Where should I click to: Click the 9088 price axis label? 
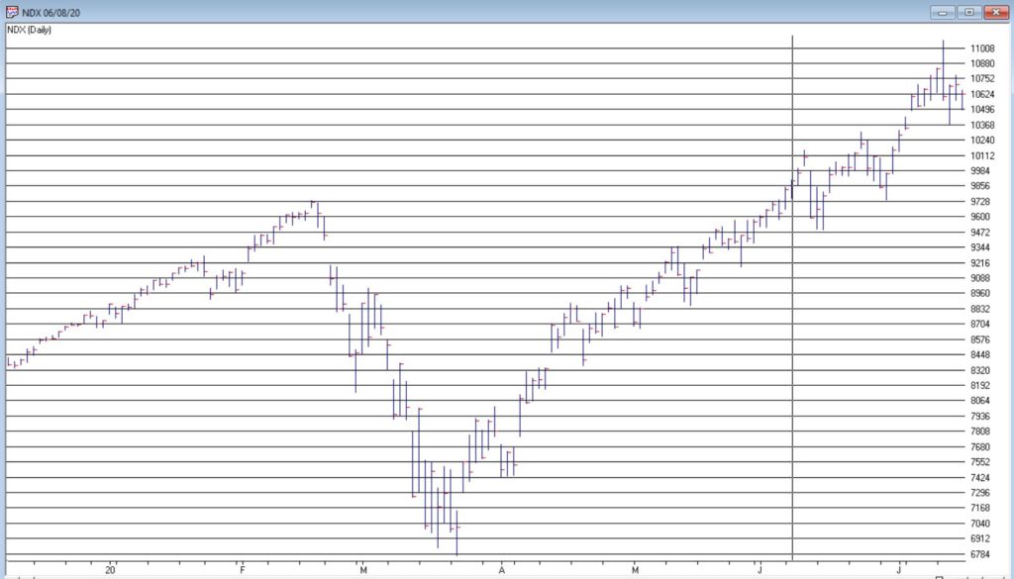point(982,278)
